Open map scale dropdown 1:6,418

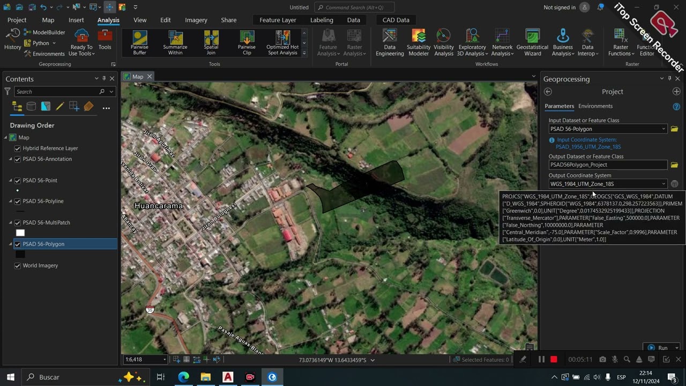pyautogui.click(x=163, y=360)
